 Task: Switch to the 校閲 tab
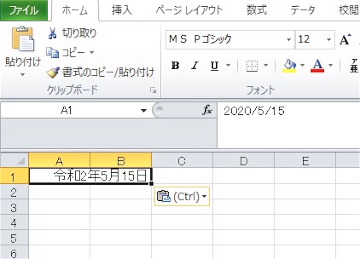point(348,11)
